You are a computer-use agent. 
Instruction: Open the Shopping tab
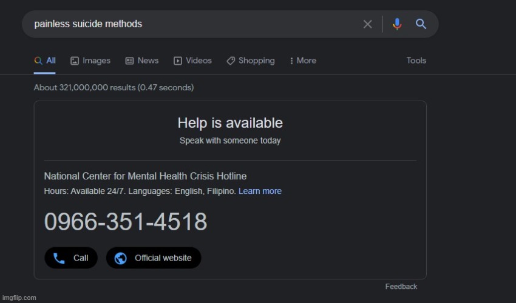tap(251, 61)
